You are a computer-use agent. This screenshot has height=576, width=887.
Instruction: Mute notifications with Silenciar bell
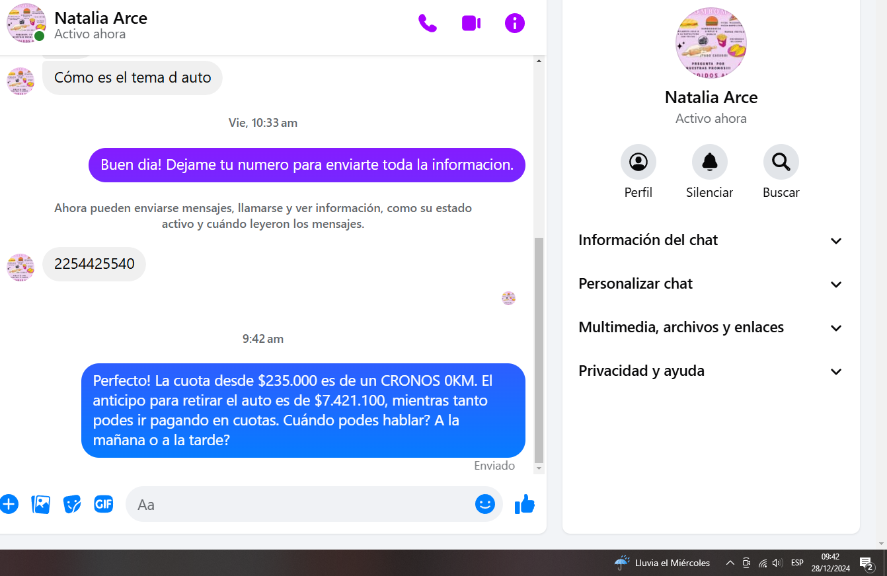[x=709, y=162]
